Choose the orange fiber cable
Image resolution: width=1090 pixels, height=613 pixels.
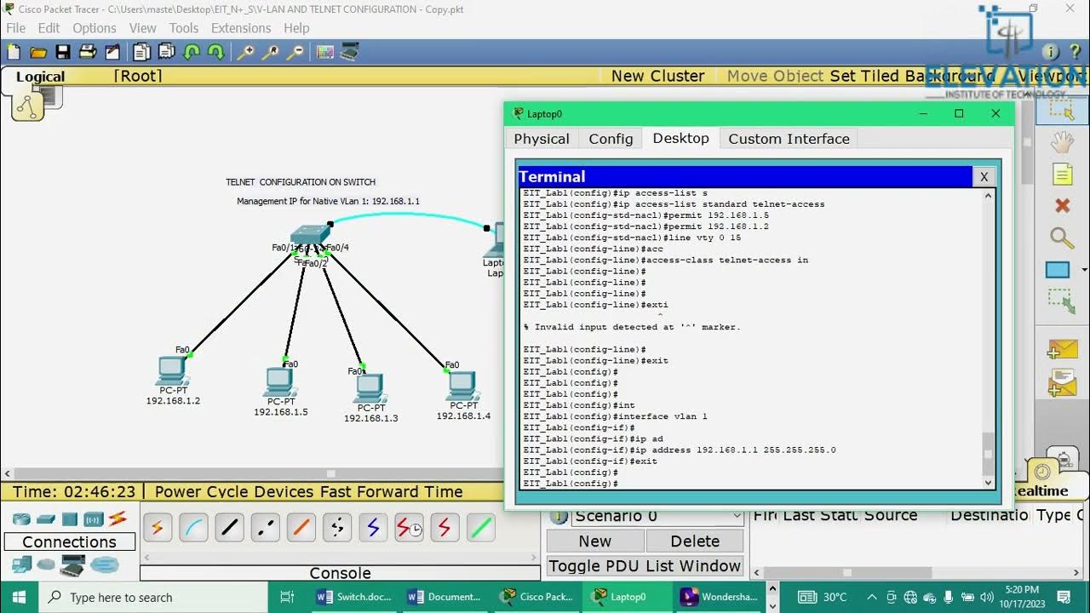pyautogui.click(x=301, y=528)
